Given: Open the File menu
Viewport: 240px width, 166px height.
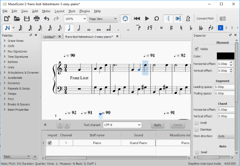Looking at the screenshot, I should click(x=5, y=11).
